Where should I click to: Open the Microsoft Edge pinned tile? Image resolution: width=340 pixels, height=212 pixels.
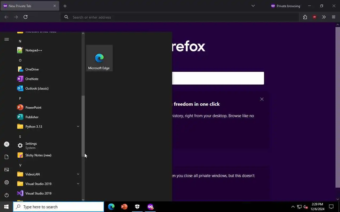click(x=99, y=58)
